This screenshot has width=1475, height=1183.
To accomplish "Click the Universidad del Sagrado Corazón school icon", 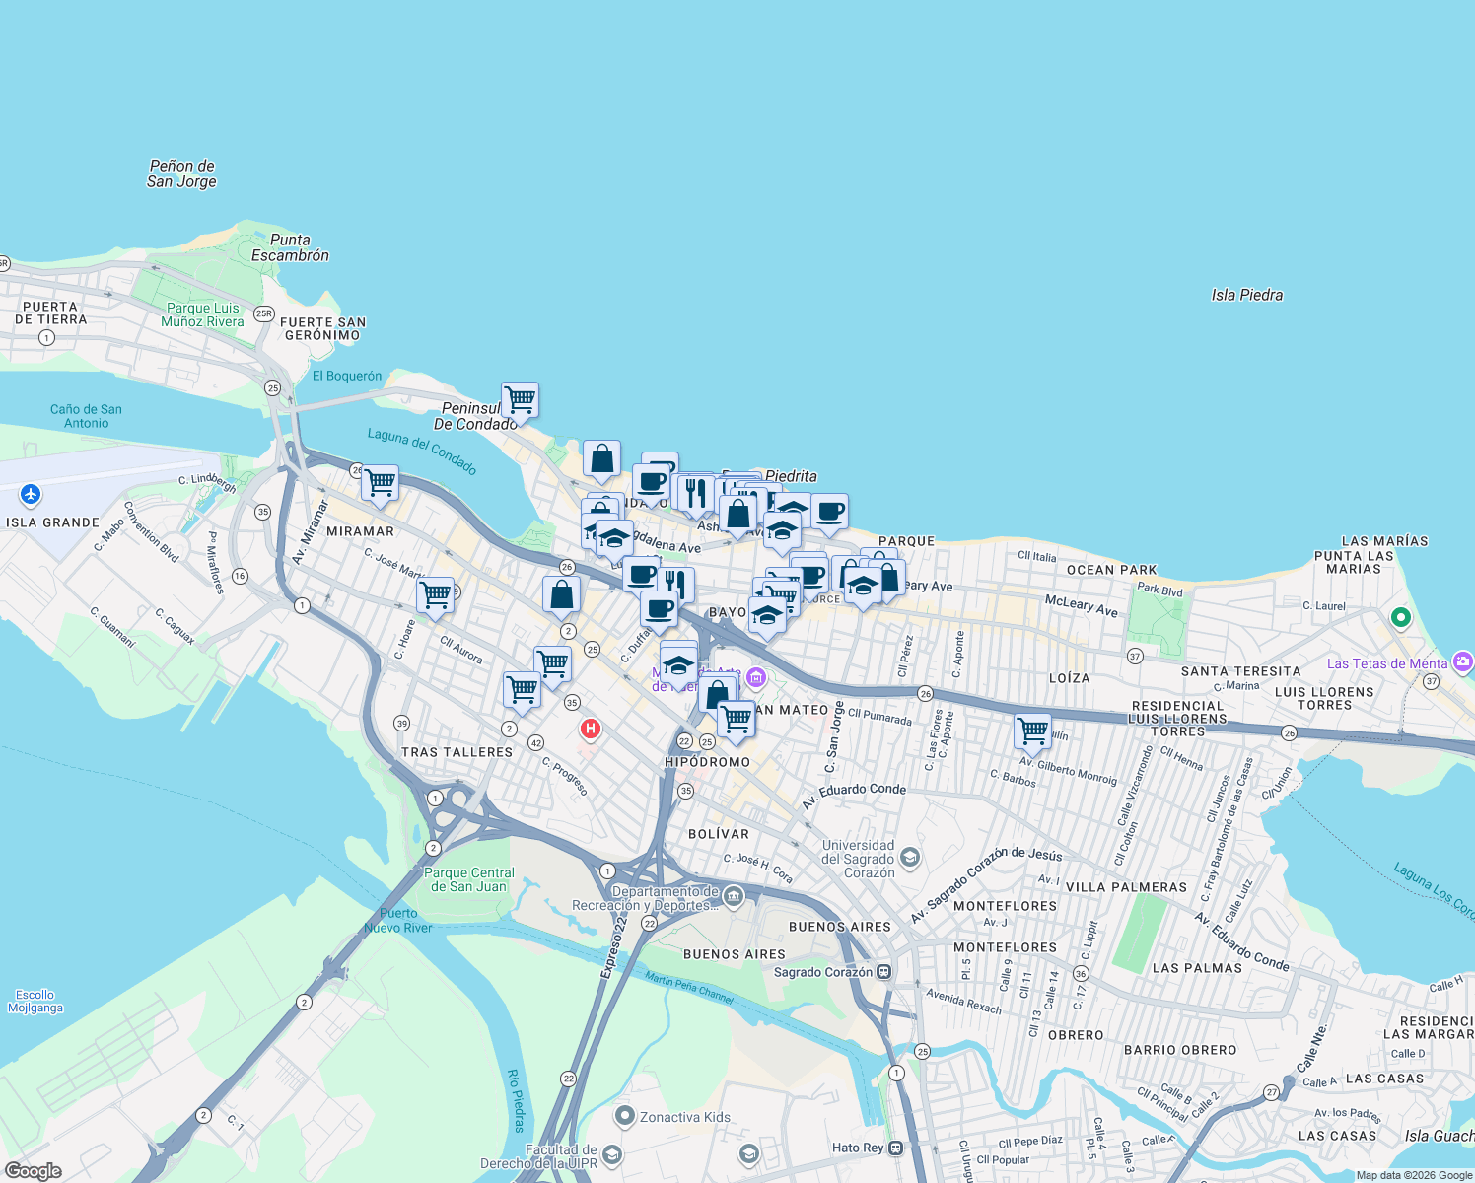I will 910,856.
